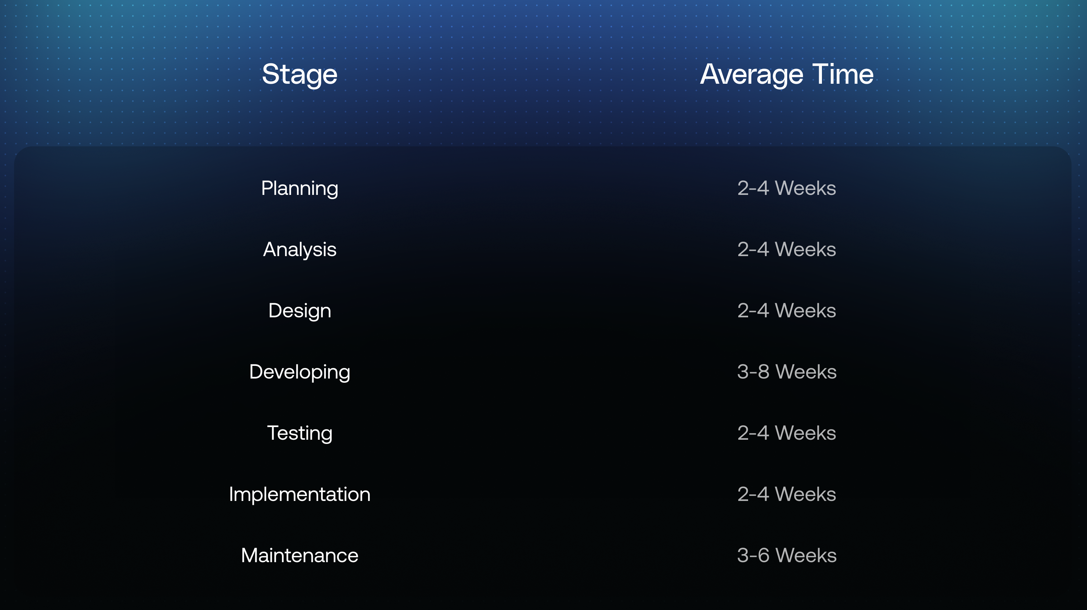Select the Developing stage label
Screen dimensions: 1087x610
(300, 372)
